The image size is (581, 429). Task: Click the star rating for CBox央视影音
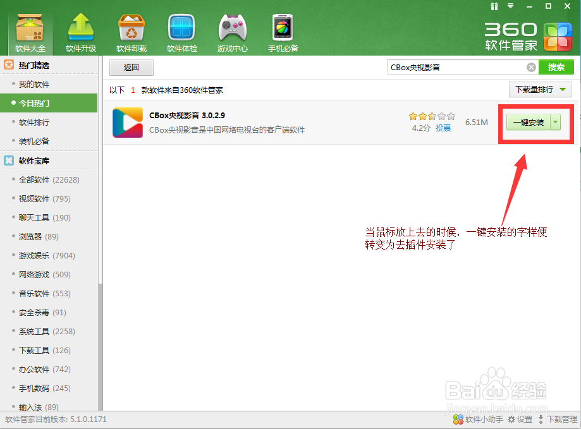pyautogui.click(x=432, y=117)
